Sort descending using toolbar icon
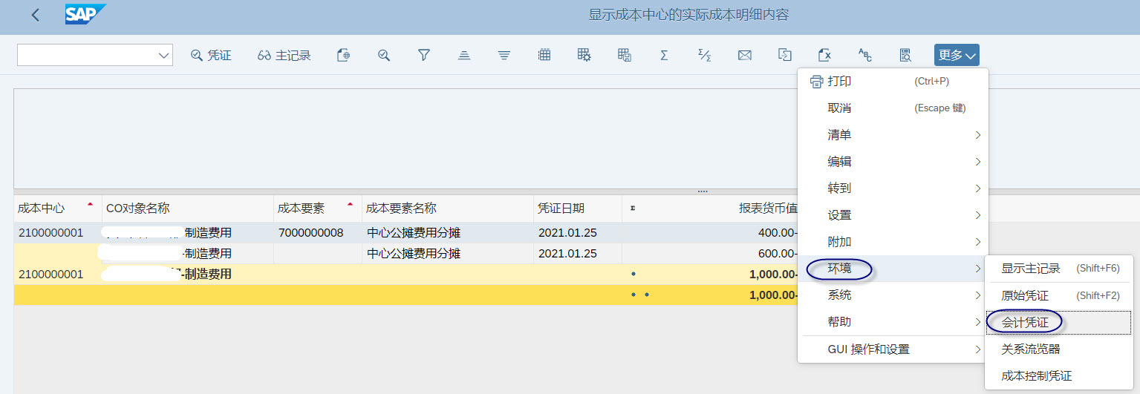The width and height of the screenshot is (1140, 394). [504, 55]
